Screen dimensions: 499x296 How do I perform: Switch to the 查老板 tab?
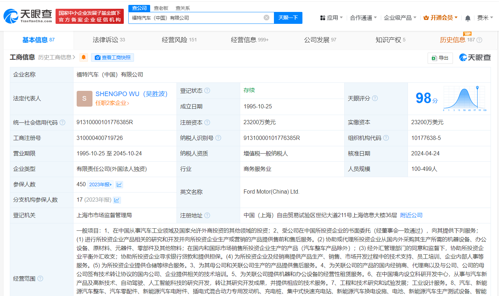tap(161, 8)
